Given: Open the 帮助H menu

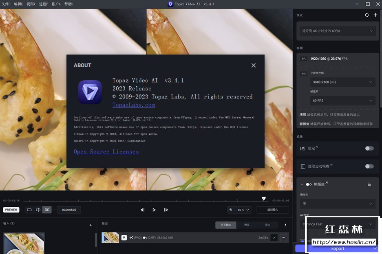Looking at the screenshot, I should point(69,4).
